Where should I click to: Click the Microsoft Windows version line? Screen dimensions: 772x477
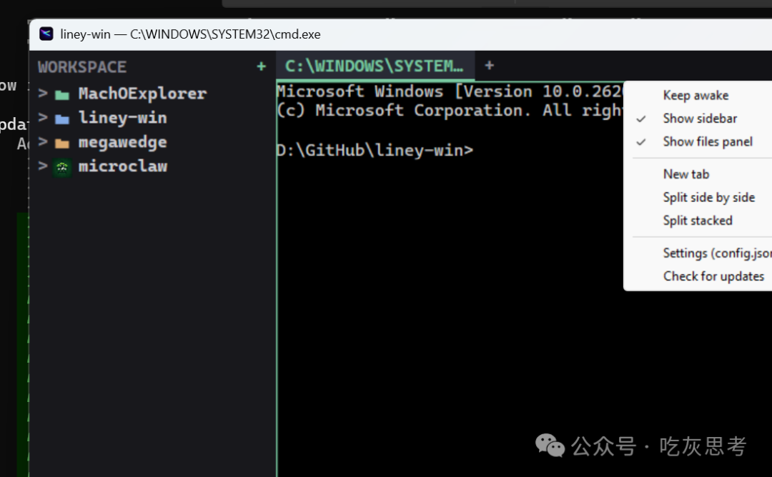coord(450,91)
